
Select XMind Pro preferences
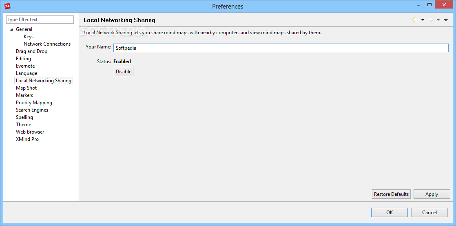(27, 139)
